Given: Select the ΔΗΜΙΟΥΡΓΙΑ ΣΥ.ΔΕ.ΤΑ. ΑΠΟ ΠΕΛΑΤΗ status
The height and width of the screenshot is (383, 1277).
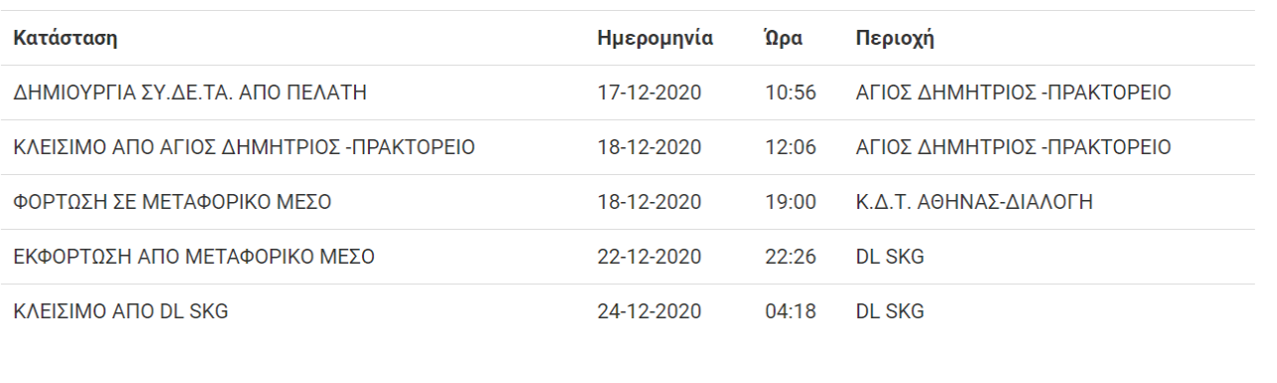Looking at the screenshot, I should click(x=191, y=94).
